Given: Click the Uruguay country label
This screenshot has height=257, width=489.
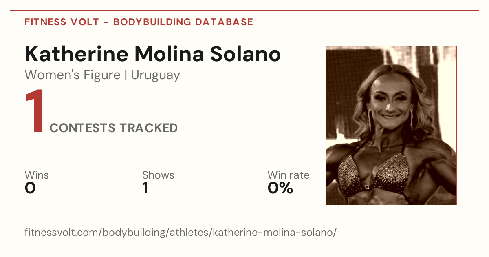Looking at the screenshot, I should pos(155,75).
